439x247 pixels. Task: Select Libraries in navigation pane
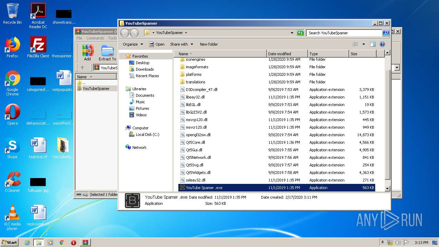pos(139,89)
